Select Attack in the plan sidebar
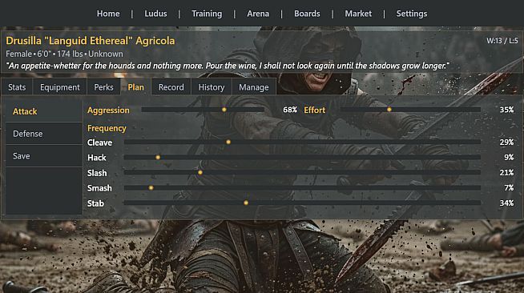The height and width of the screenshot is (293, 524). coord(44,111)
